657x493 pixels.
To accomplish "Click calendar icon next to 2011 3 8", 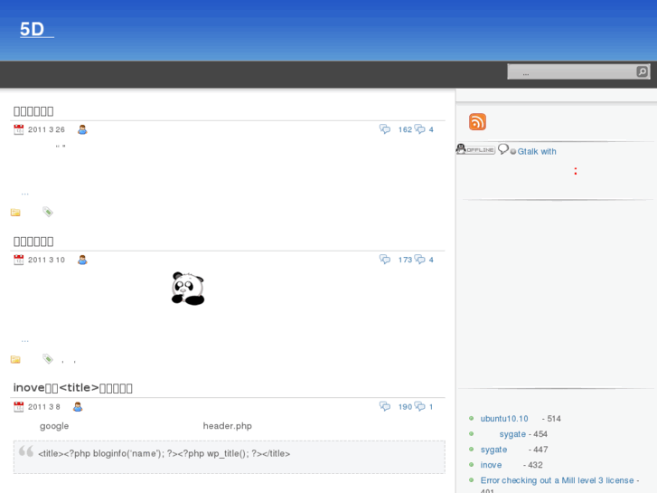I will (x=18, y=406).
